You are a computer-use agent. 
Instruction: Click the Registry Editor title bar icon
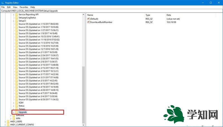(3, 3)
